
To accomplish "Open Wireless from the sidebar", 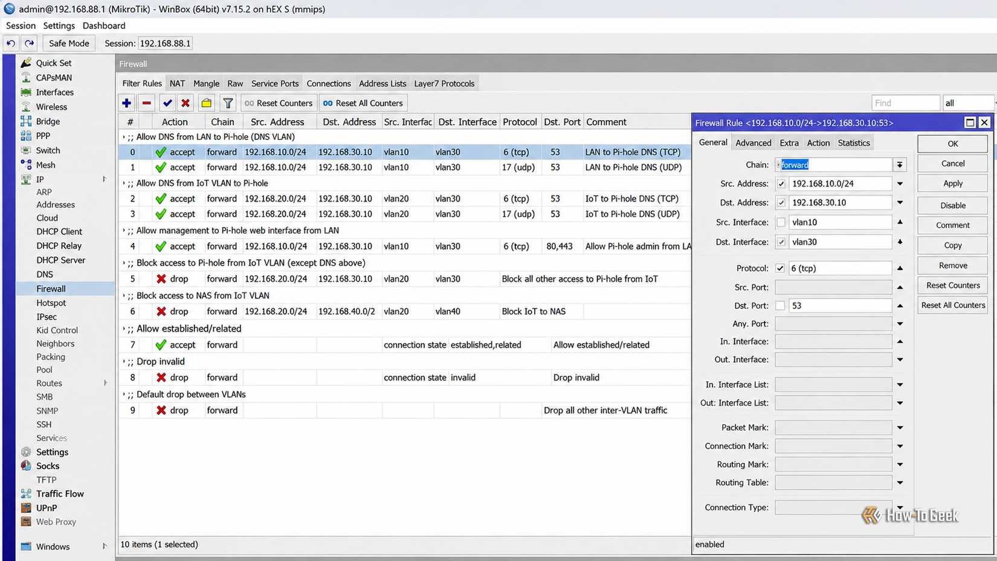I will (51, 107).
